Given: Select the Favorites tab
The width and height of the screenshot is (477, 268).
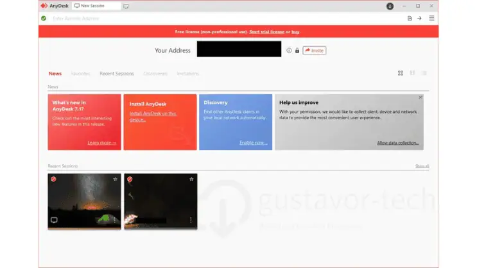Looking at the screenshot, I should [81, 74].
